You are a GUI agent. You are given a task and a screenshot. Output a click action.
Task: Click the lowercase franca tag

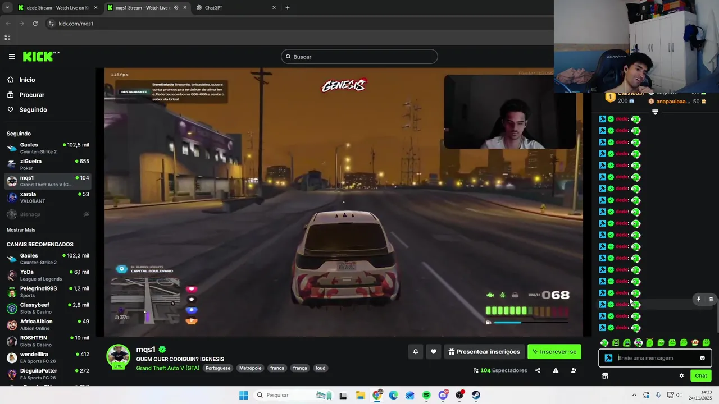click(x=277, y=368)
